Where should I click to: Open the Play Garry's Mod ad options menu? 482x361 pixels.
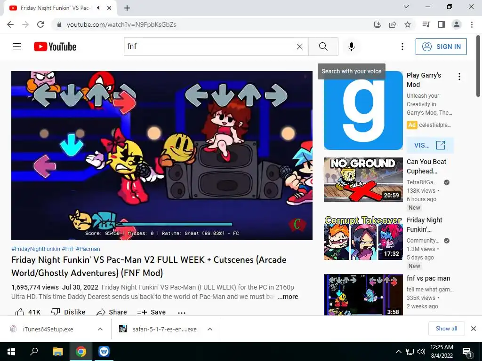click(x=459, y=77)
